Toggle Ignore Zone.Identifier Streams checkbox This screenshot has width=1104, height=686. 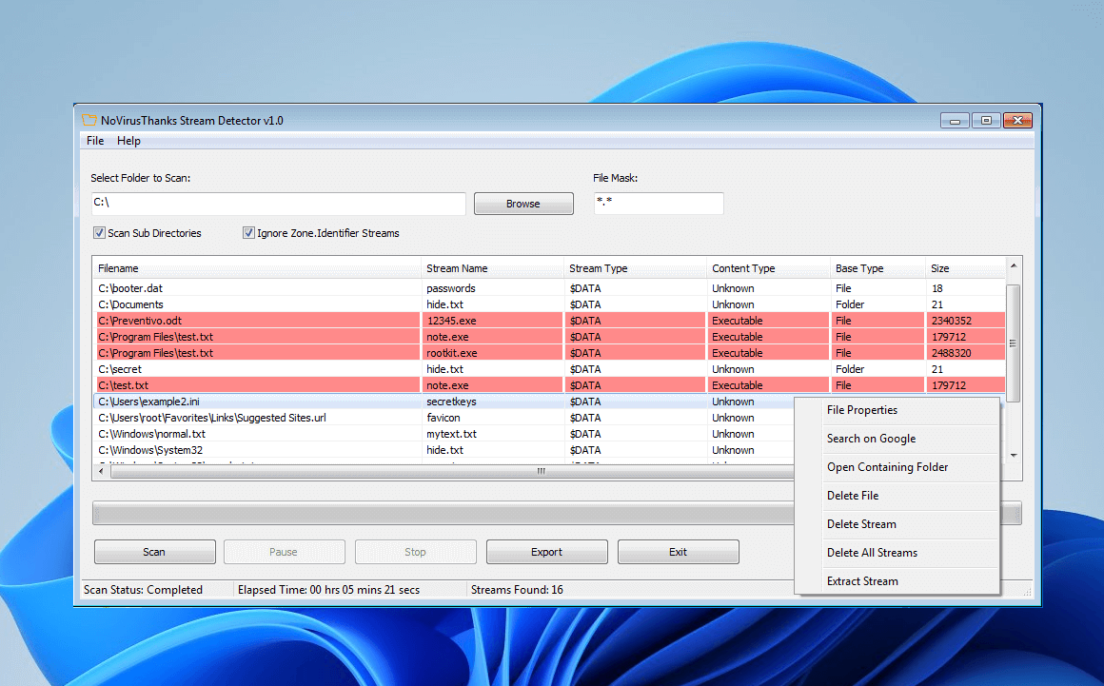tap(248, 233)
